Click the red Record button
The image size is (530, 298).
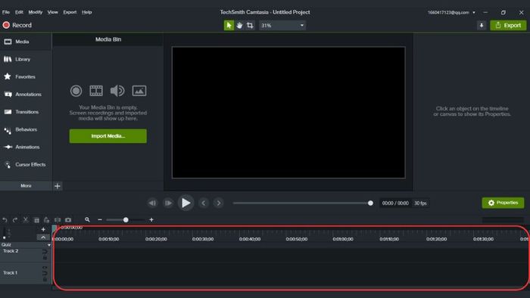pos(17,25)
